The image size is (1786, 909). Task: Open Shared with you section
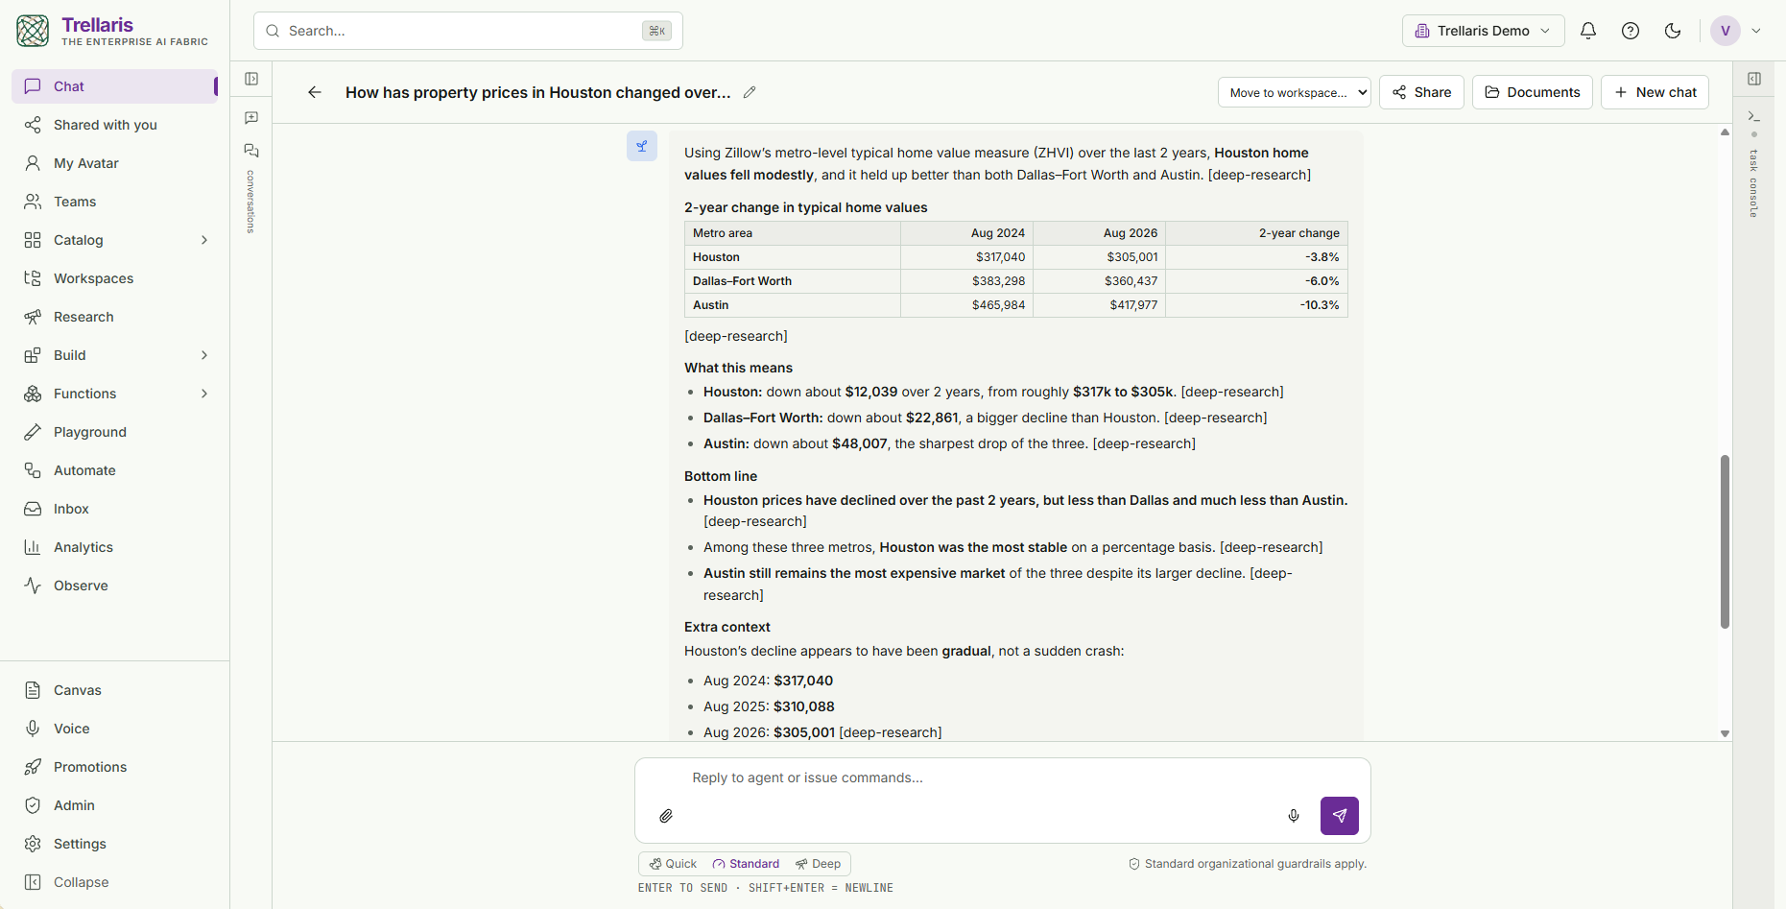tap(115, 125)
